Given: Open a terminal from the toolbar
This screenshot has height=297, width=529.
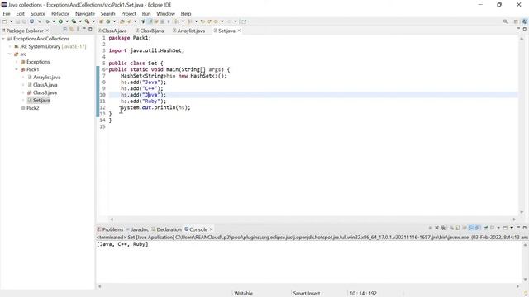Looking at the screenshot, I should tap(31, 21).
